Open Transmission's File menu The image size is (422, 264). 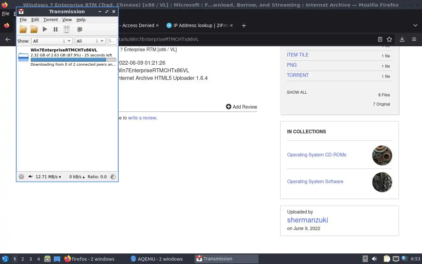click(x=23, y=20)
